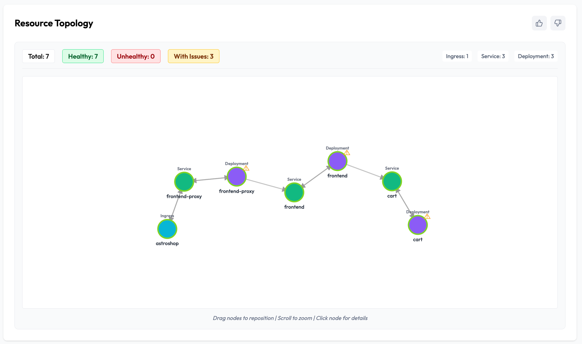Screen dimensions: 582x344
Task: Click the Ingress: 1 type chip
Action: [x=457, y=56]
